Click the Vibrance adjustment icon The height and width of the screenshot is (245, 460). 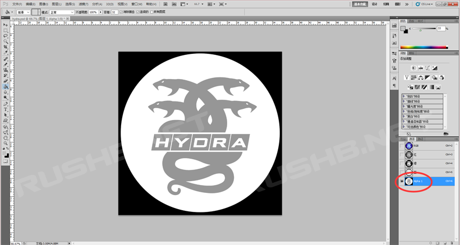coord(407,77)
